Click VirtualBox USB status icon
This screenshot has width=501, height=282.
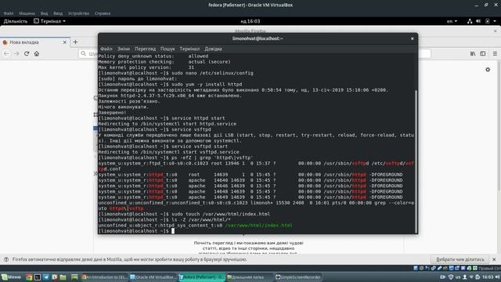pos(439,268)
